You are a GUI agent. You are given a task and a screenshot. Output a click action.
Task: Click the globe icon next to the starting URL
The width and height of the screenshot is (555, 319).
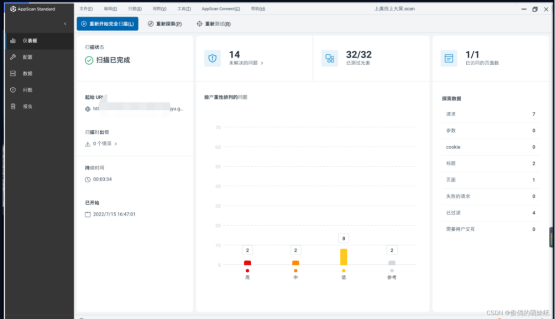88,109
